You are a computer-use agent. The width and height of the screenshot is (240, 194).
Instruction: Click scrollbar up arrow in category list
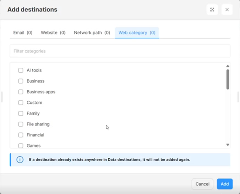click(x=228, y=66)
